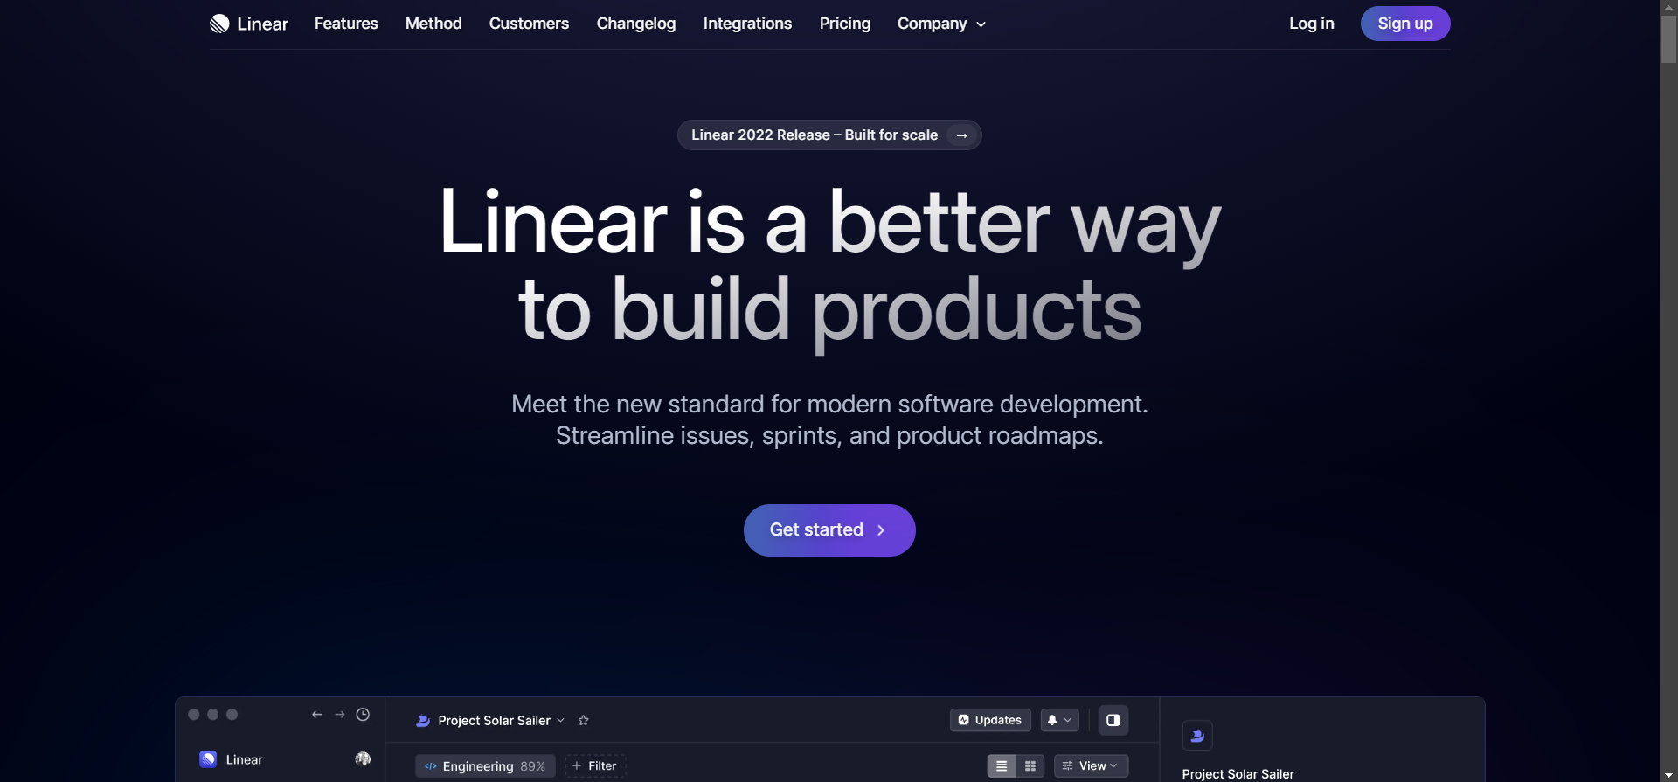The image size is (1678, 782).
Task: Click the Get started button
Action: pyautogui.click(x=829, y=530)
